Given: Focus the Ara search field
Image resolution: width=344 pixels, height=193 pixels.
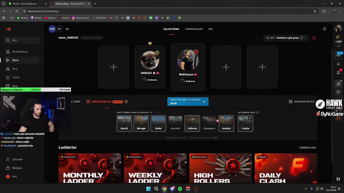Looking at the screenshot, I should 22,40.
